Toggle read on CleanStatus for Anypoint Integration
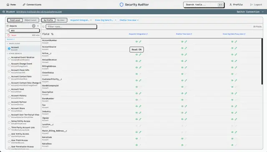Viewport: 267px width, 152px height. (x=136, y=74)
